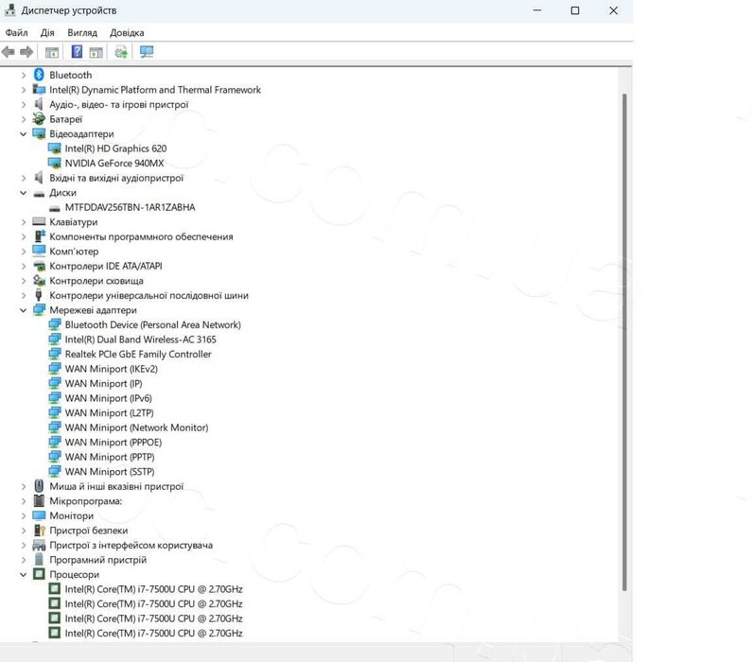Select WAN Miniport (PPTP)
This screenshot has width=752, height=662.
tap(110, 457)
